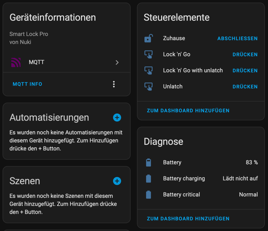Trigger DRÜCKEN for Unlatch
This screenshot has height=231, width=268.
click(245, 86)
